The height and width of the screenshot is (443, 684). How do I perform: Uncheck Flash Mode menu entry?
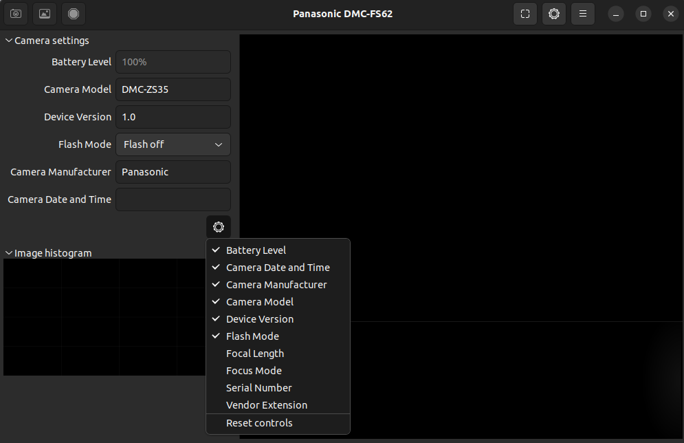[278, 336]
